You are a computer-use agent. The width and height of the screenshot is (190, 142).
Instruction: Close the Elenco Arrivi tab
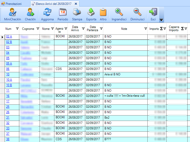(x=75, y=4)
